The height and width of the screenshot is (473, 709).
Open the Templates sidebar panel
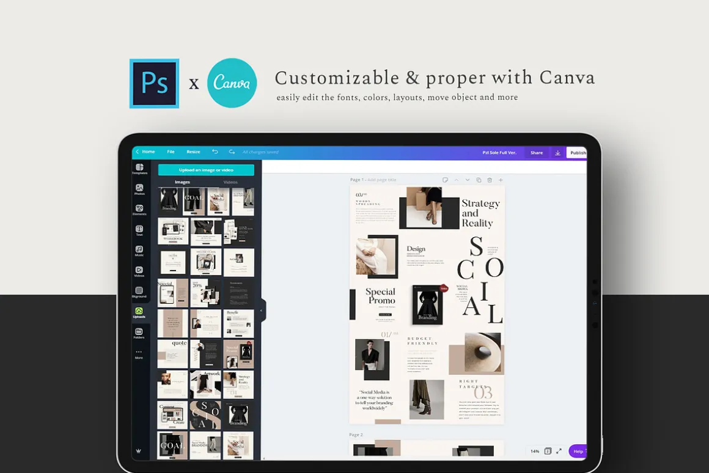pyautogui.click(x=139, y=169)
